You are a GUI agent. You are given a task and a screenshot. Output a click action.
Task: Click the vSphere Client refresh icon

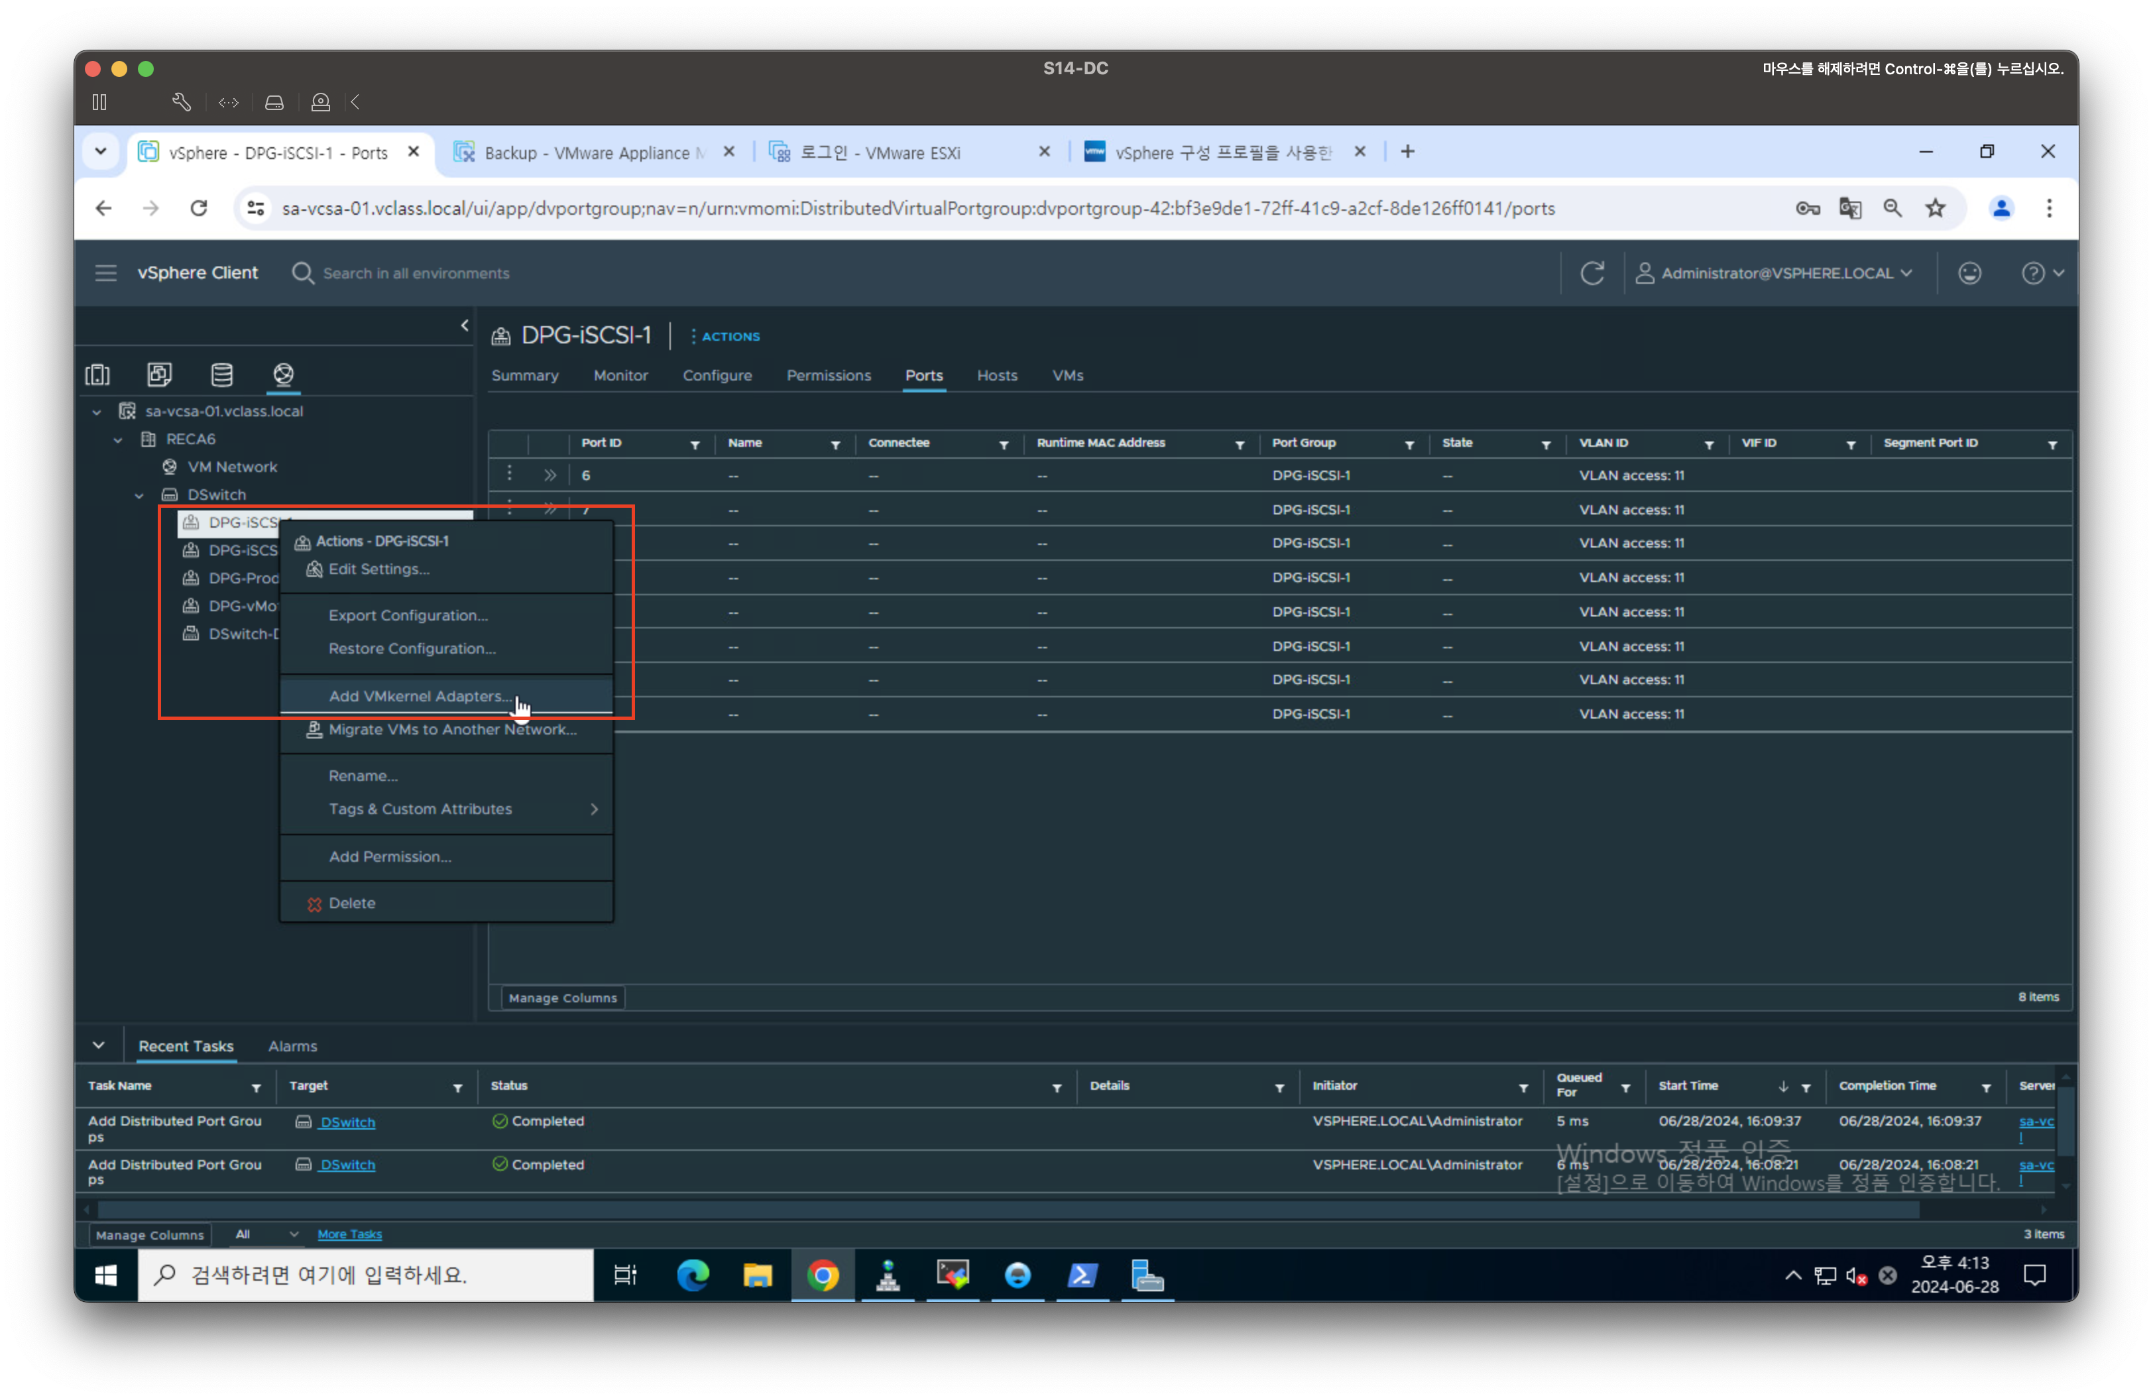coord(1592,273)
